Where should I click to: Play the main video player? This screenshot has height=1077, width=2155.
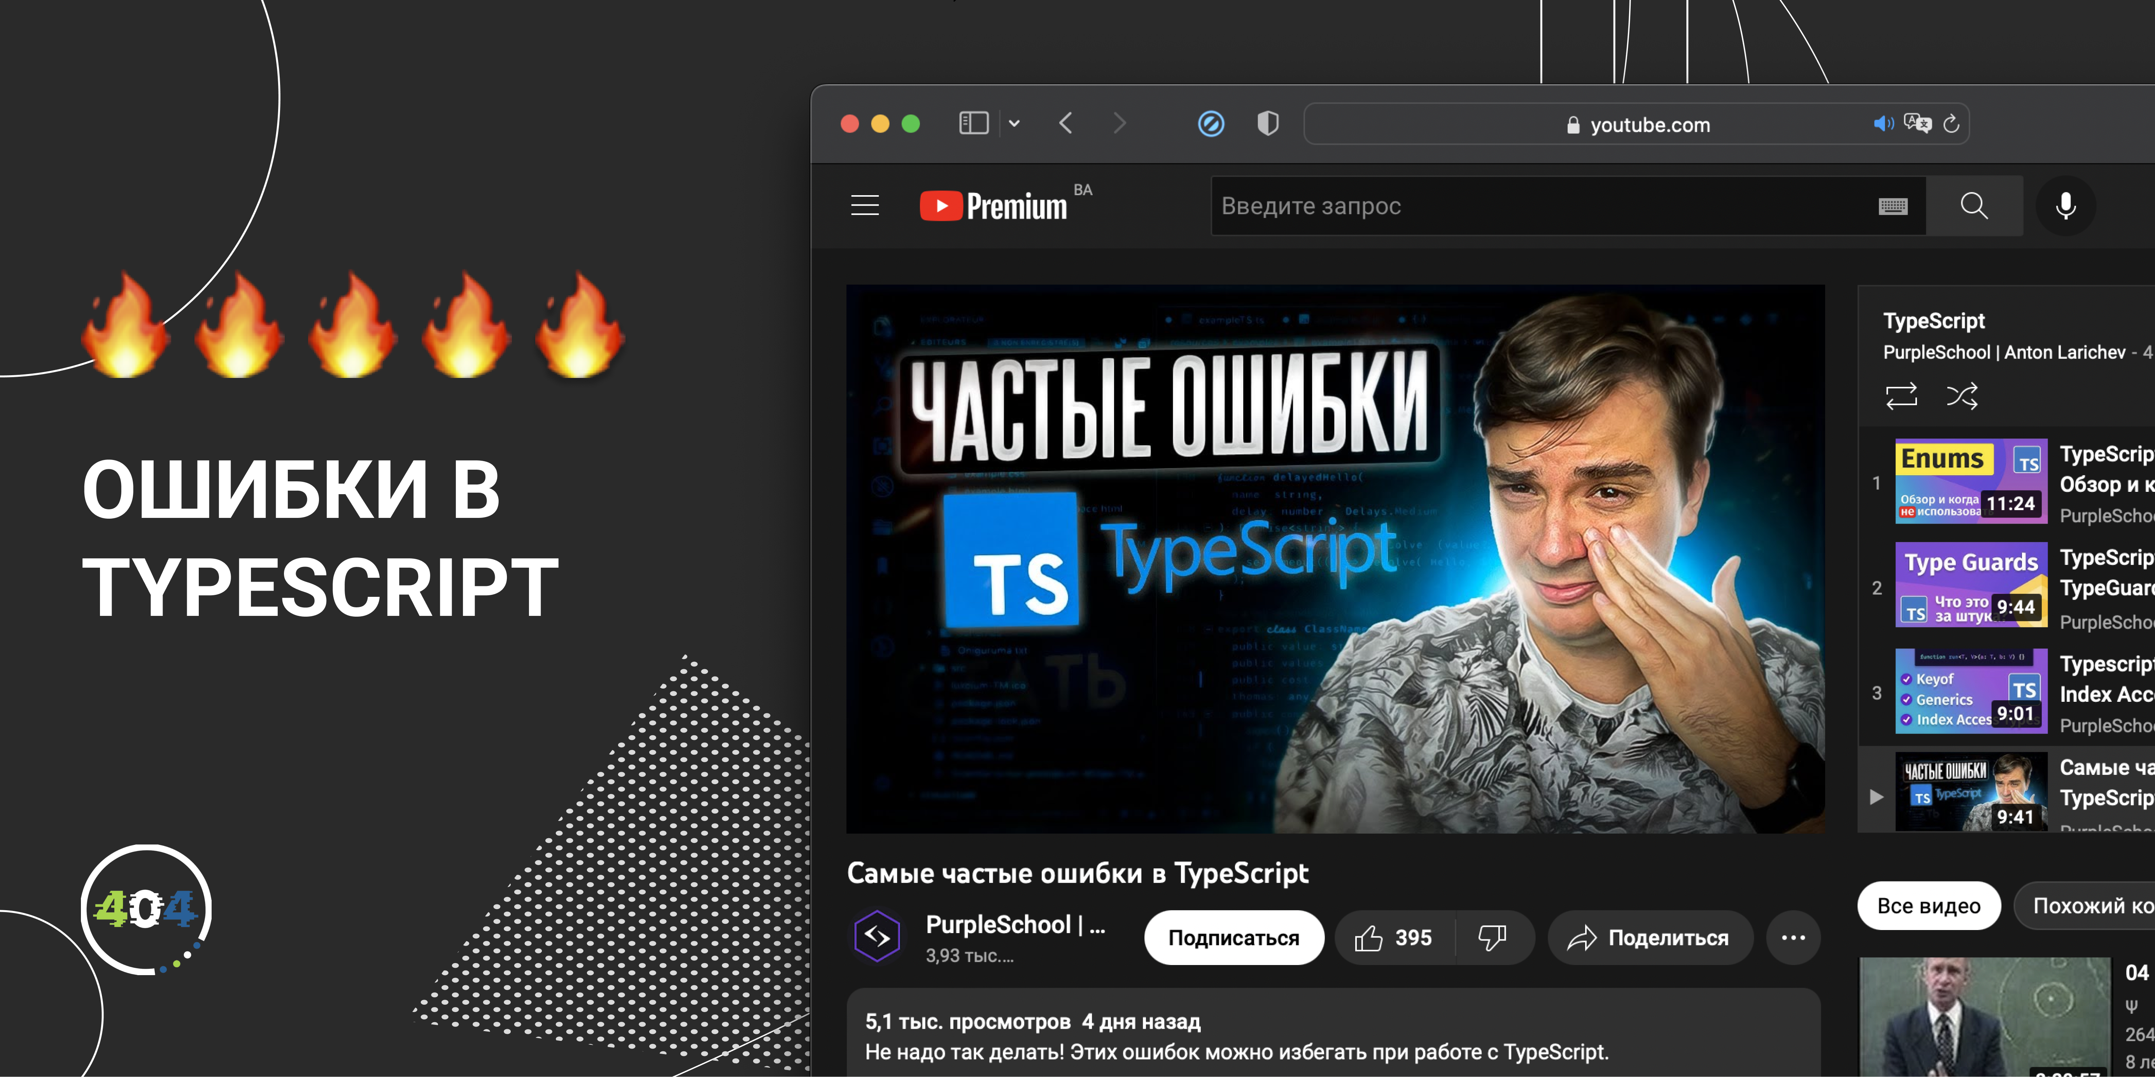[1335, 559]
